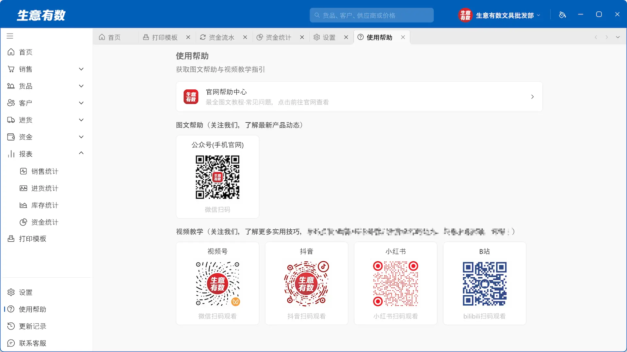Open 销售统计 report in sidebar

pyautogui.click(x=39, y=171)
